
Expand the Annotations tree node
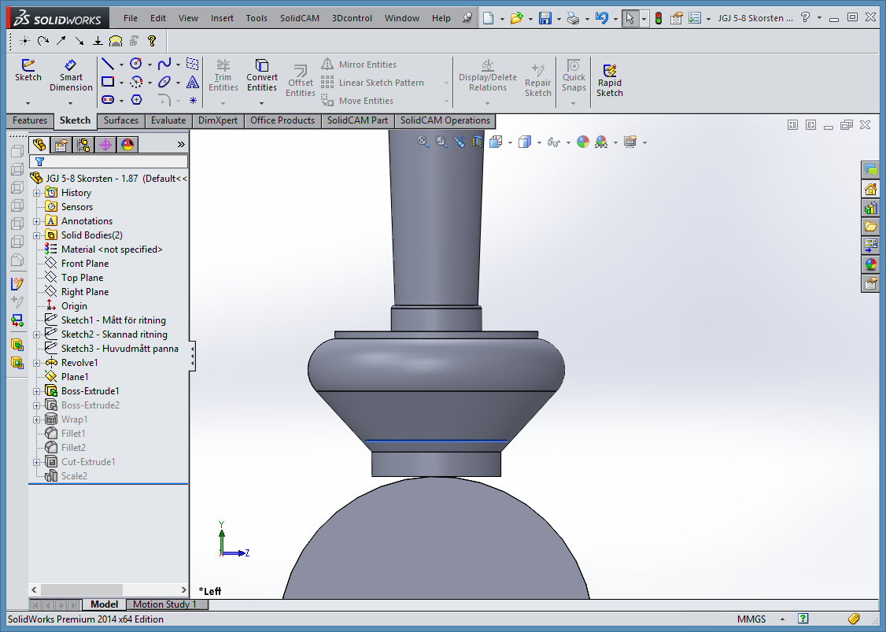pyautogui.click(x=37, y=221)
